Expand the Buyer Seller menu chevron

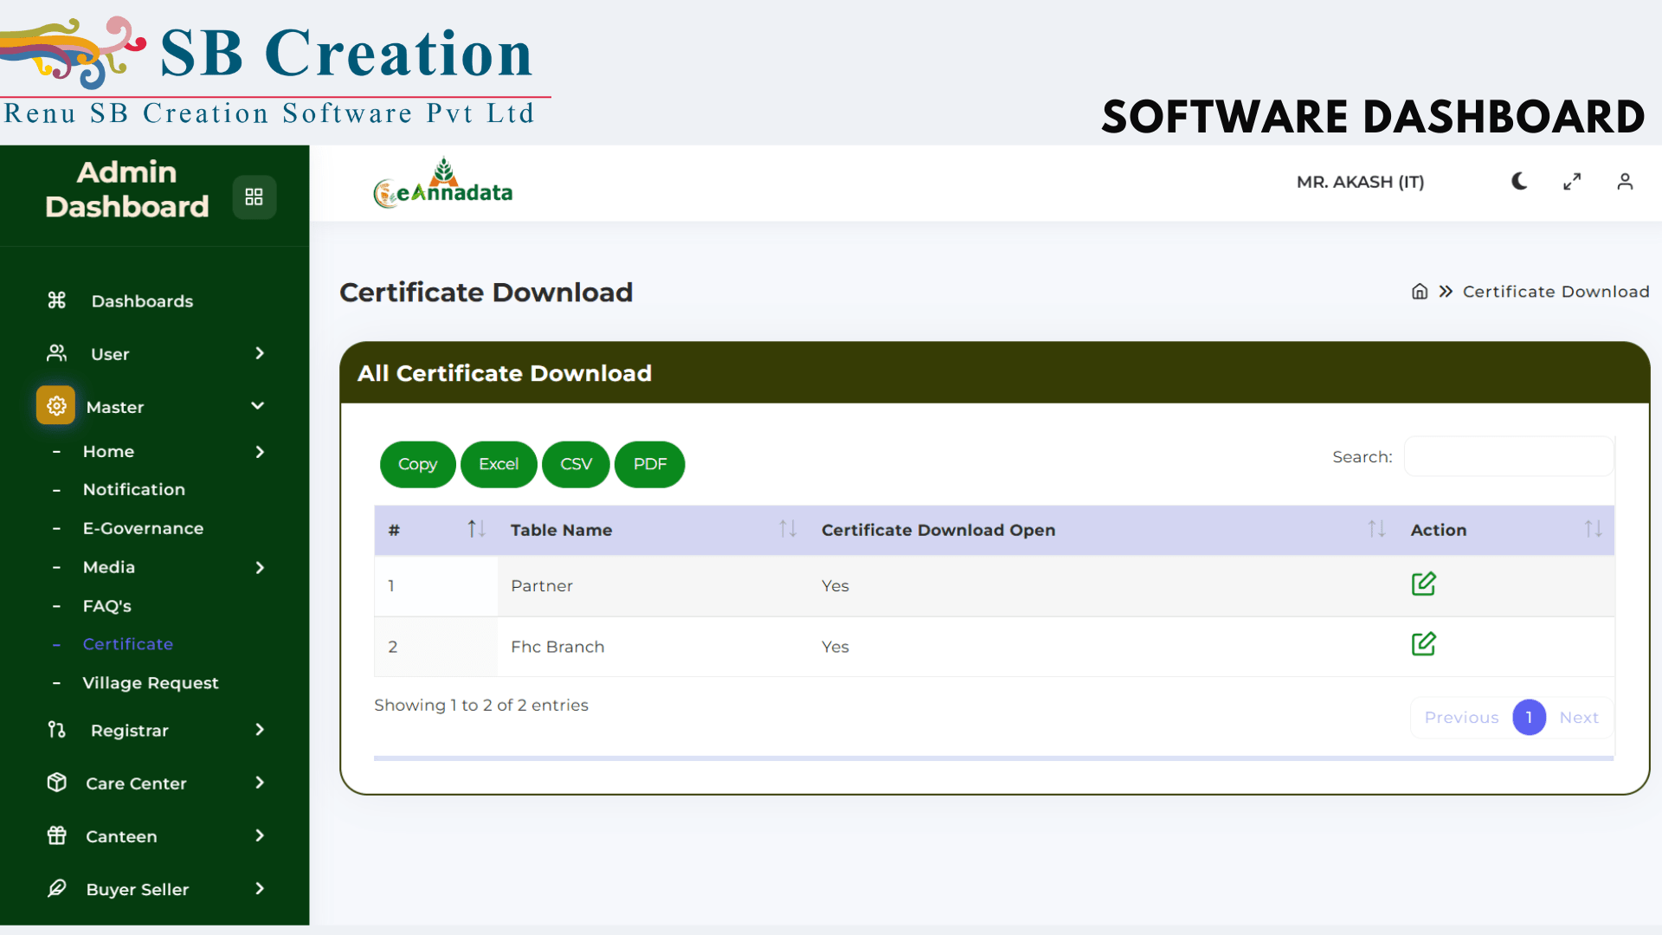[x=260, y=888]
